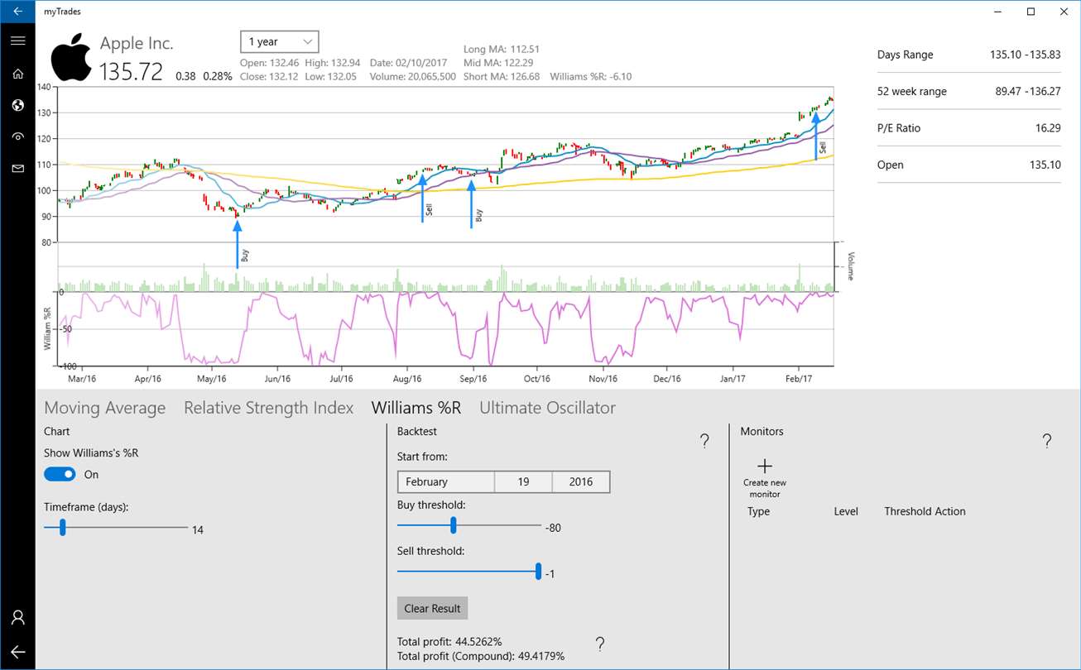Viewport: 1081px width, 670px height.
Task: Click the Threshold Action column header
Action: pos(925,511)
